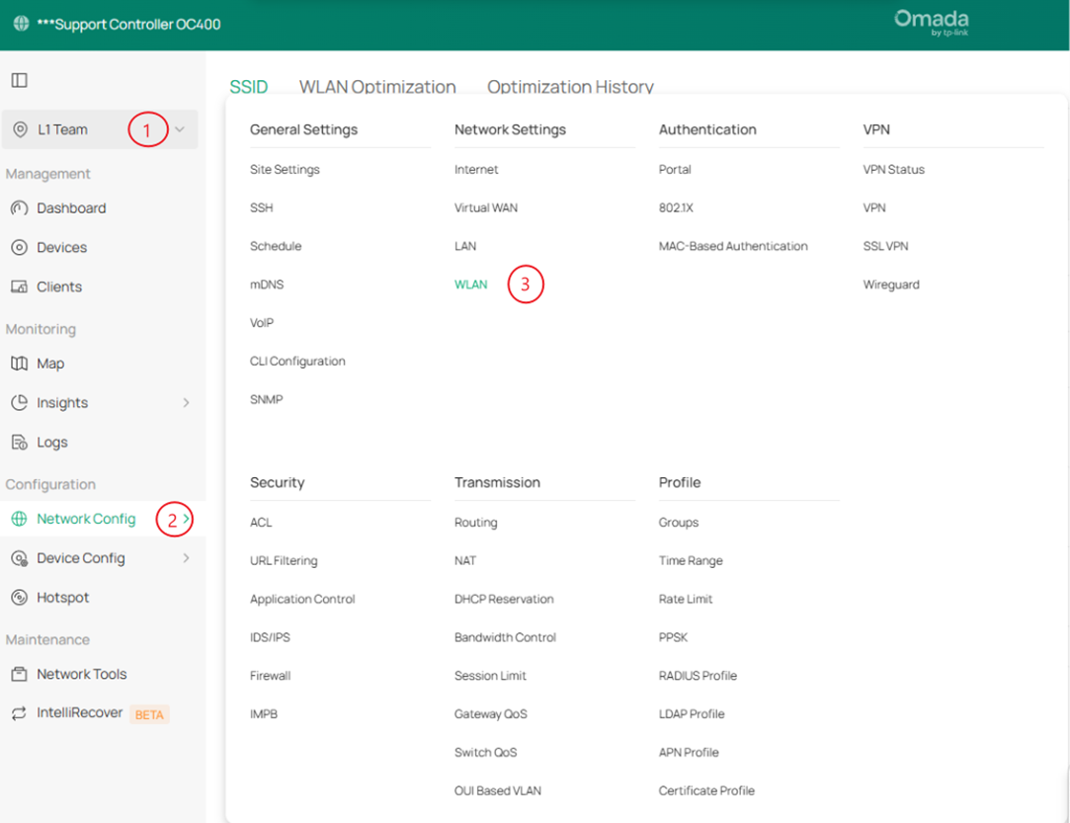This screenshot has height=823, width=1070.
Task: Click the globe icon beside the controller name
Action: 20,23
